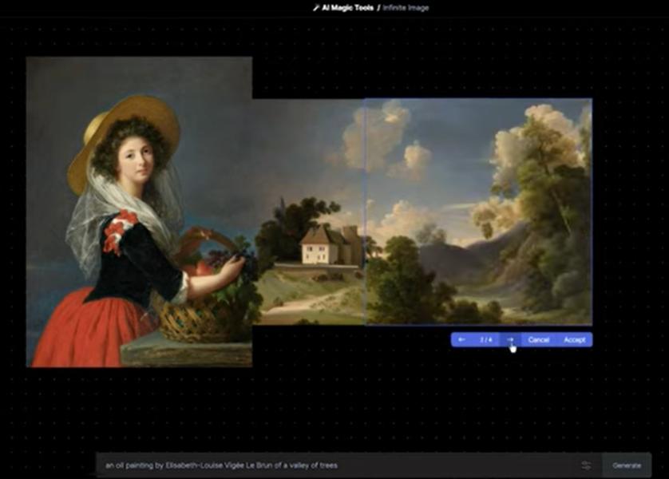Select the middle house landscape image section
Image resolution: width=669 pixels, height=479 pixels.
pos(308,212)
